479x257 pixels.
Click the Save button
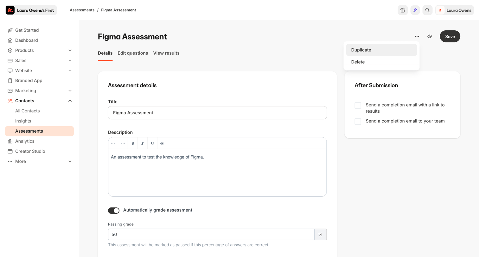[x=450, y=36]
